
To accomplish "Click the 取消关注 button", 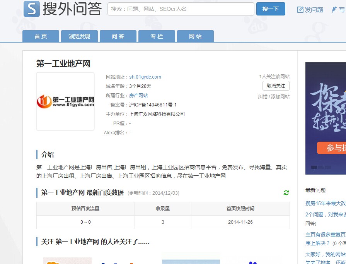I will point(276,86).
